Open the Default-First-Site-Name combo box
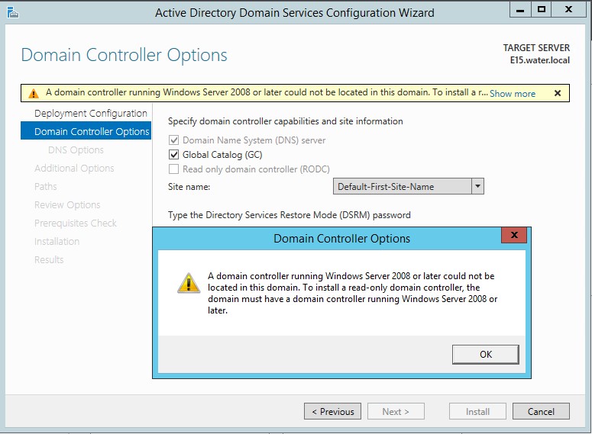 (408, 186)
